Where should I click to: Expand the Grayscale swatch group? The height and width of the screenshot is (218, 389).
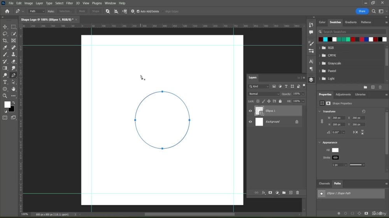pos(319,63)
